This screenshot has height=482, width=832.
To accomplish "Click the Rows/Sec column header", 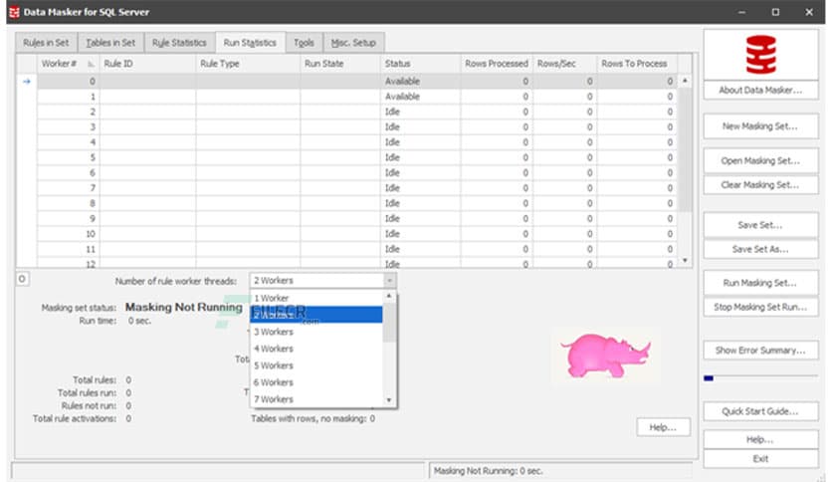I will click(x=564, y=64).
